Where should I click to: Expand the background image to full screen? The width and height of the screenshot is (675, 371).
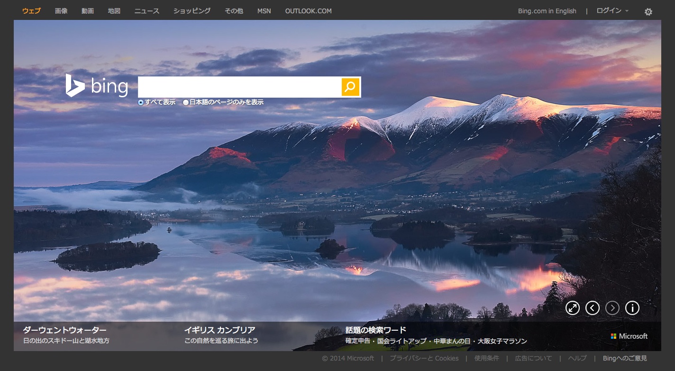point(573,308)
